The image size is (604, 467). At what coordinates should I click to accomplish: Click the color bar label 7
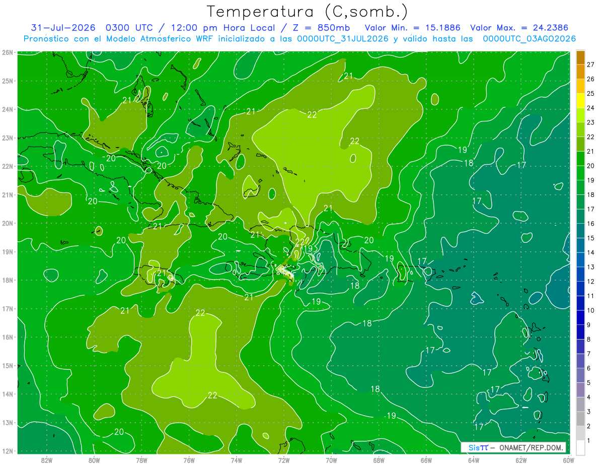click(x=589, y=354)
